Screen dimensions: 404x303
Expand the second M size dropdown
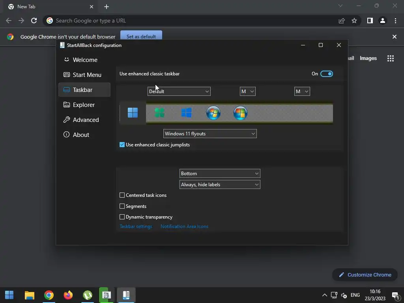tap(302, 92)
